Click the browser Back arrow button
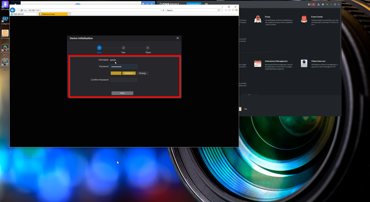 (x=12, y=10)
